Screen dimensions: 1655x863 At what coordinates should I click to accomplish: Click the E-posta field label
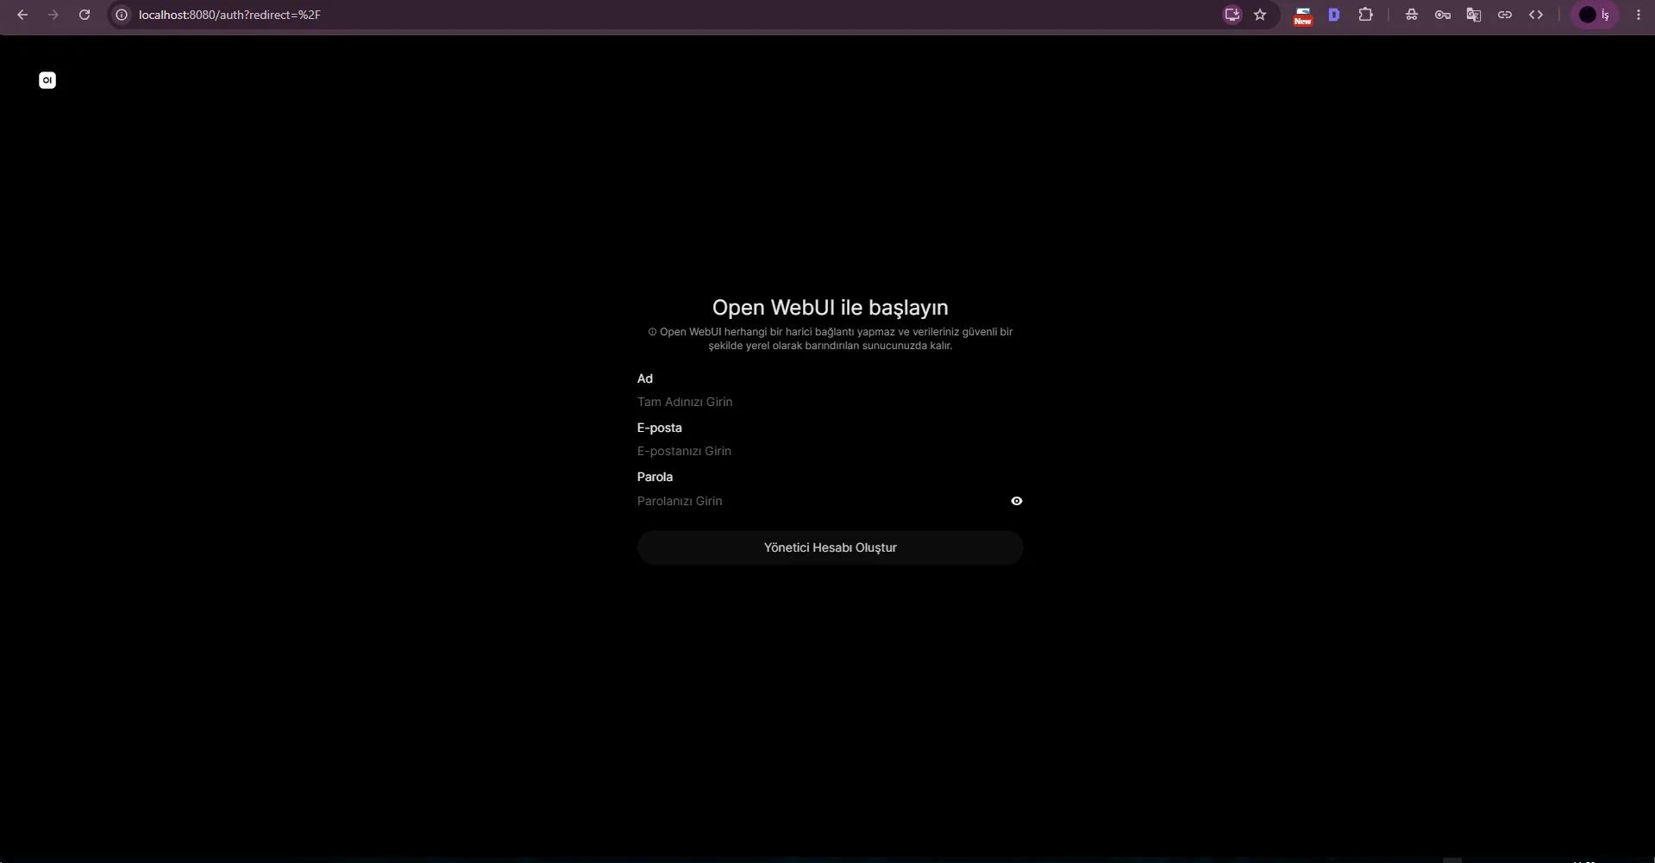[x=660, y=428]
